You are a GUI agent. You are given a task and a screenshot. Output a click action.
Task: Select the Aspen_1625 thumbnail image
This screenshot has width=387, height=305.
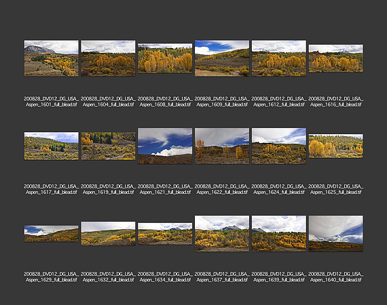pos(335,146)
